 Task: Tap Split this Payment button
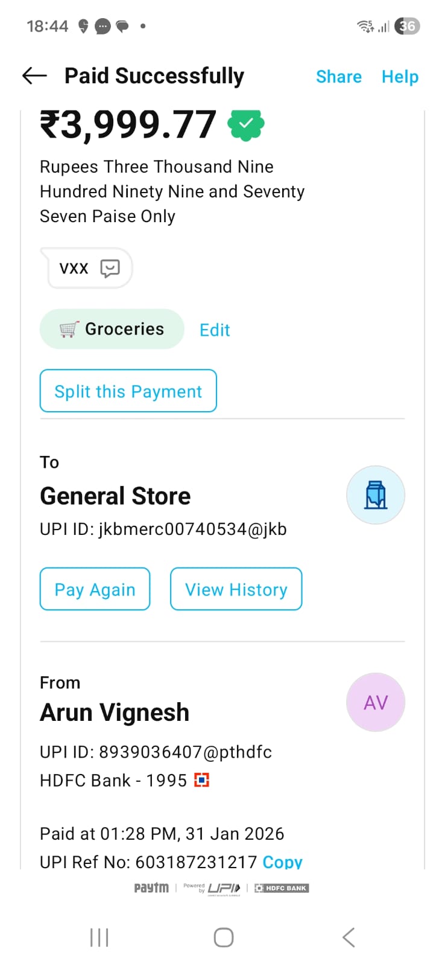pos(128,391)
